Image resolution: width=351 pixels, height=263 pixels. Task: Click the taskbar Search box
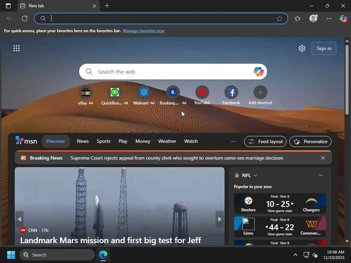(57, 255)
